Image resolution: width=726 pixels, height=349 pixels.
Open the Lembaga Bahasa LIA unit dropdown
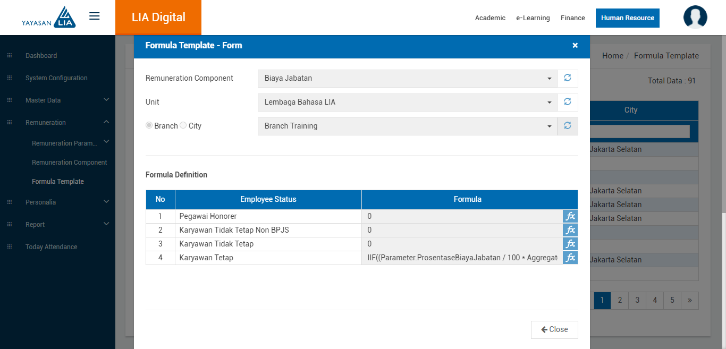[407, 102]
